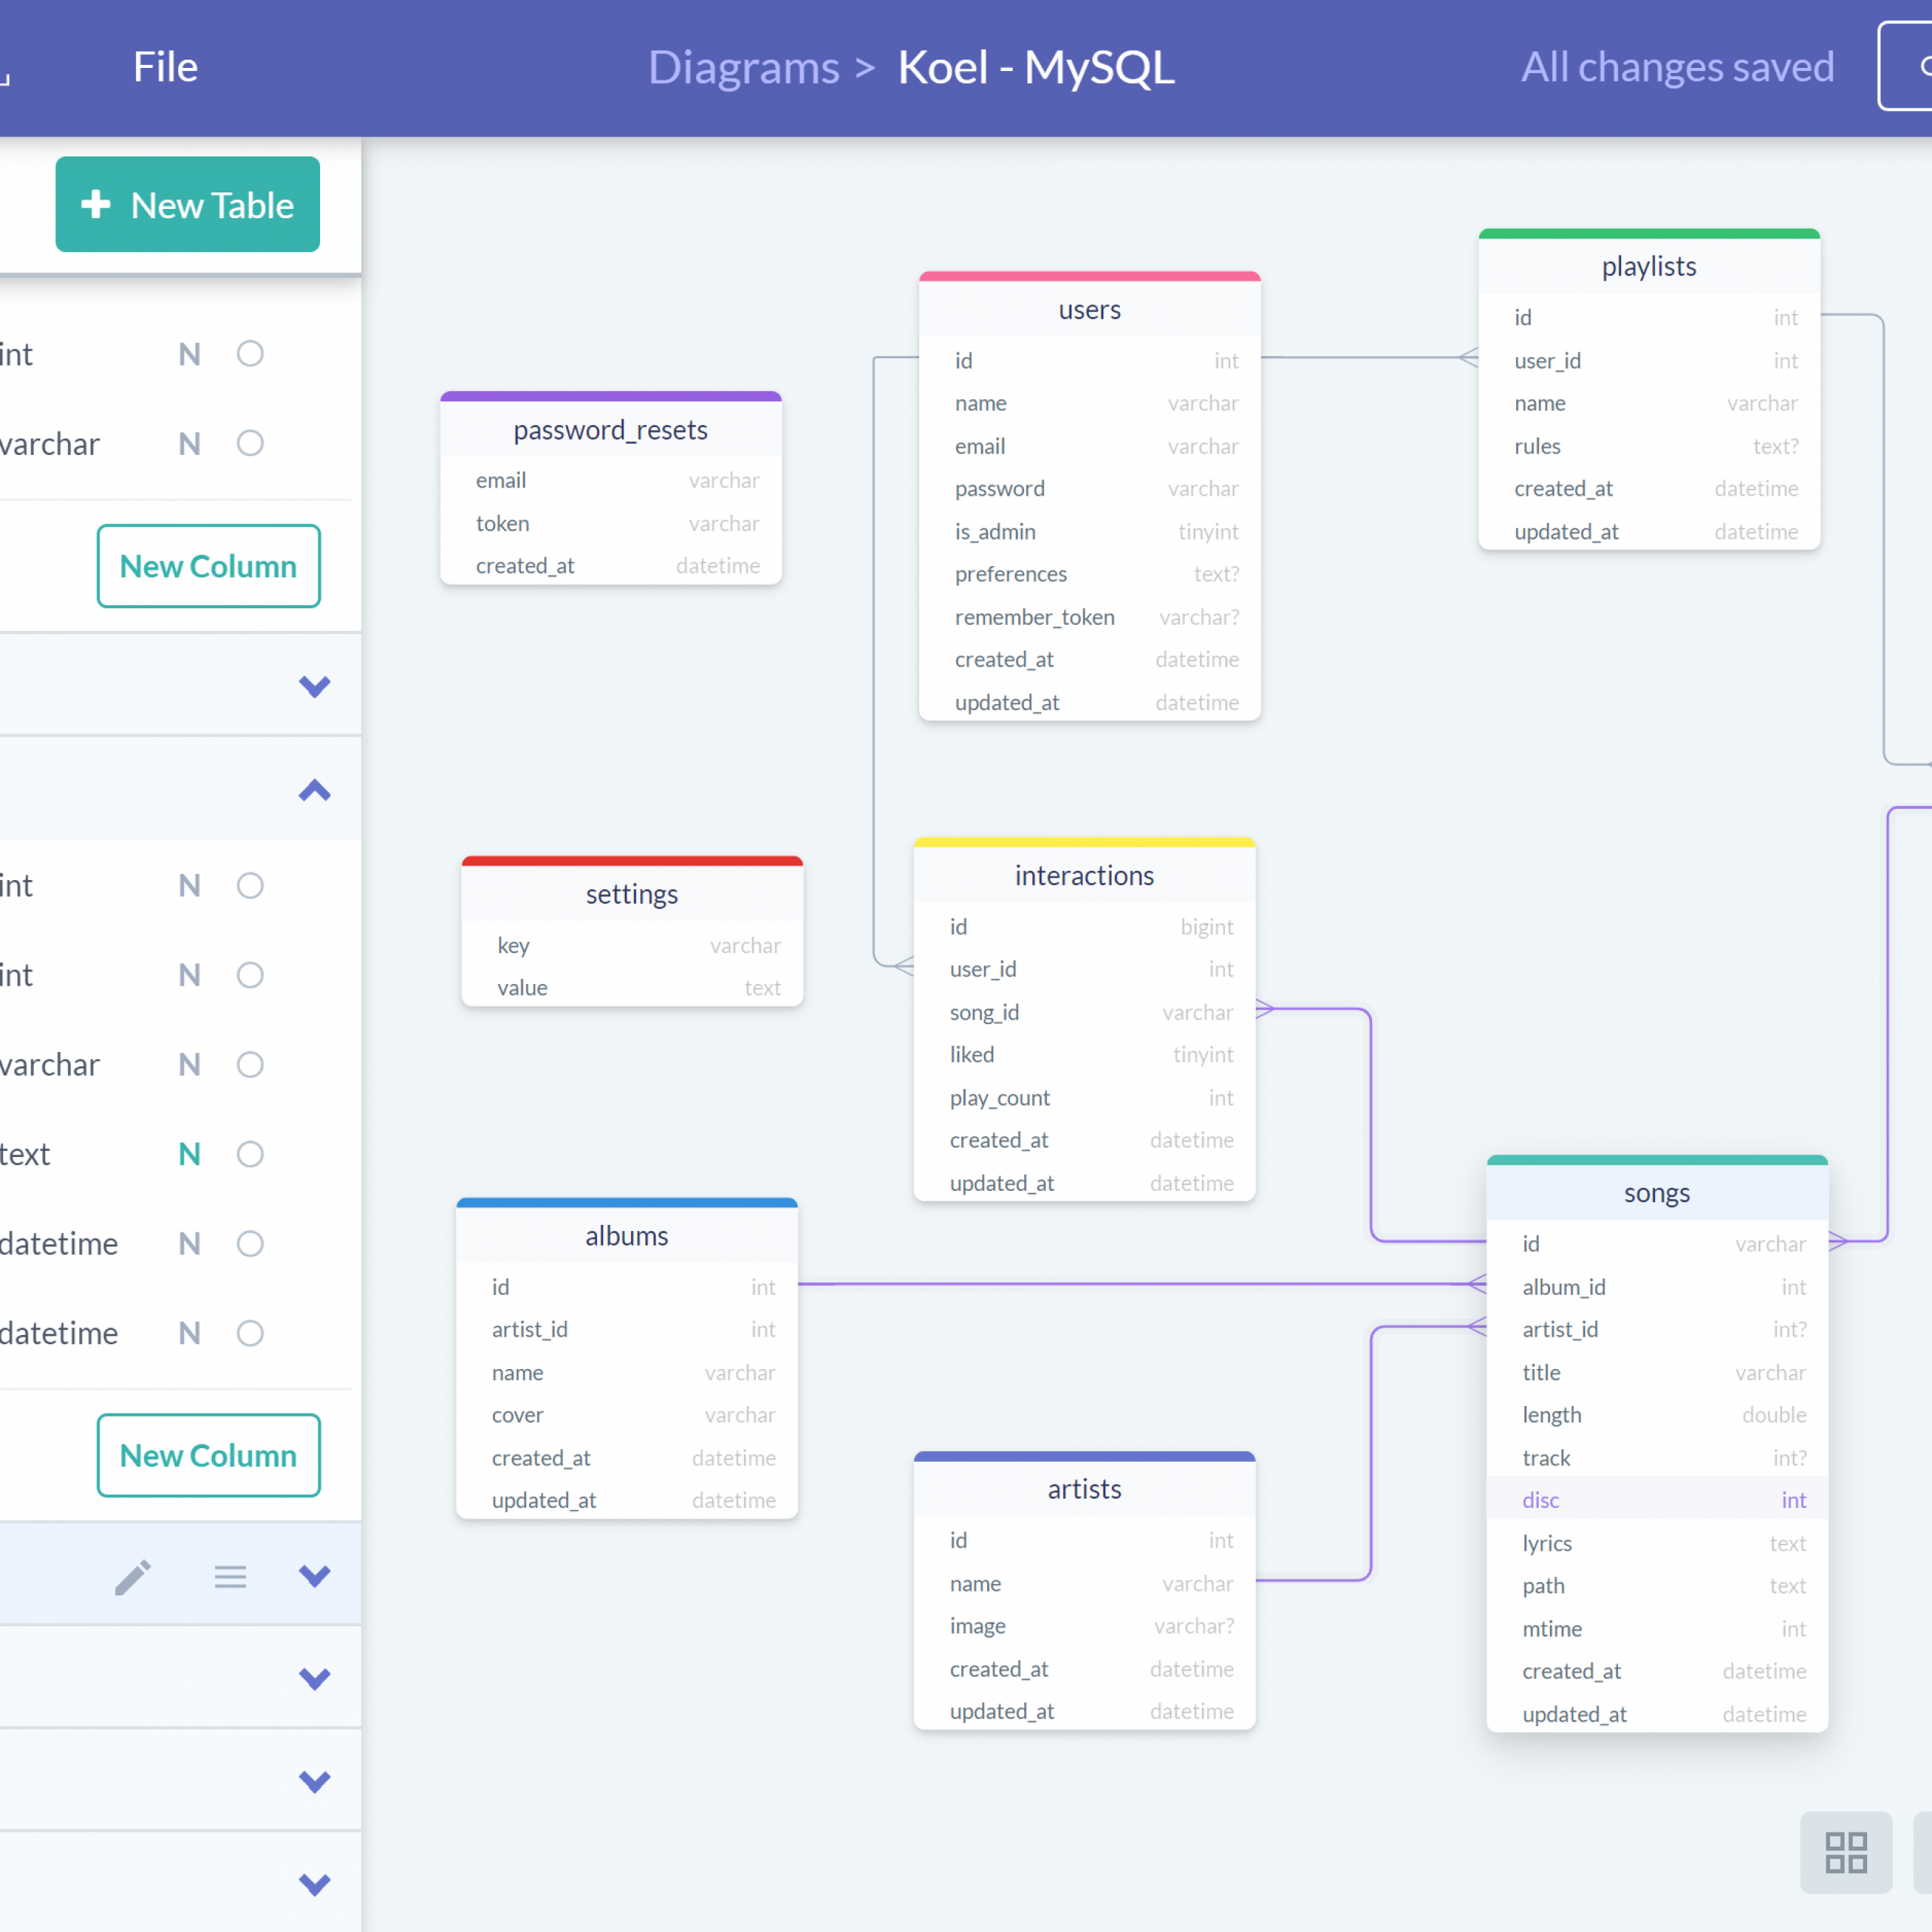This screenshot has width=1932, height=1932.
Task: Click the albums table in diagram
Action: [x=625, y=1235]
